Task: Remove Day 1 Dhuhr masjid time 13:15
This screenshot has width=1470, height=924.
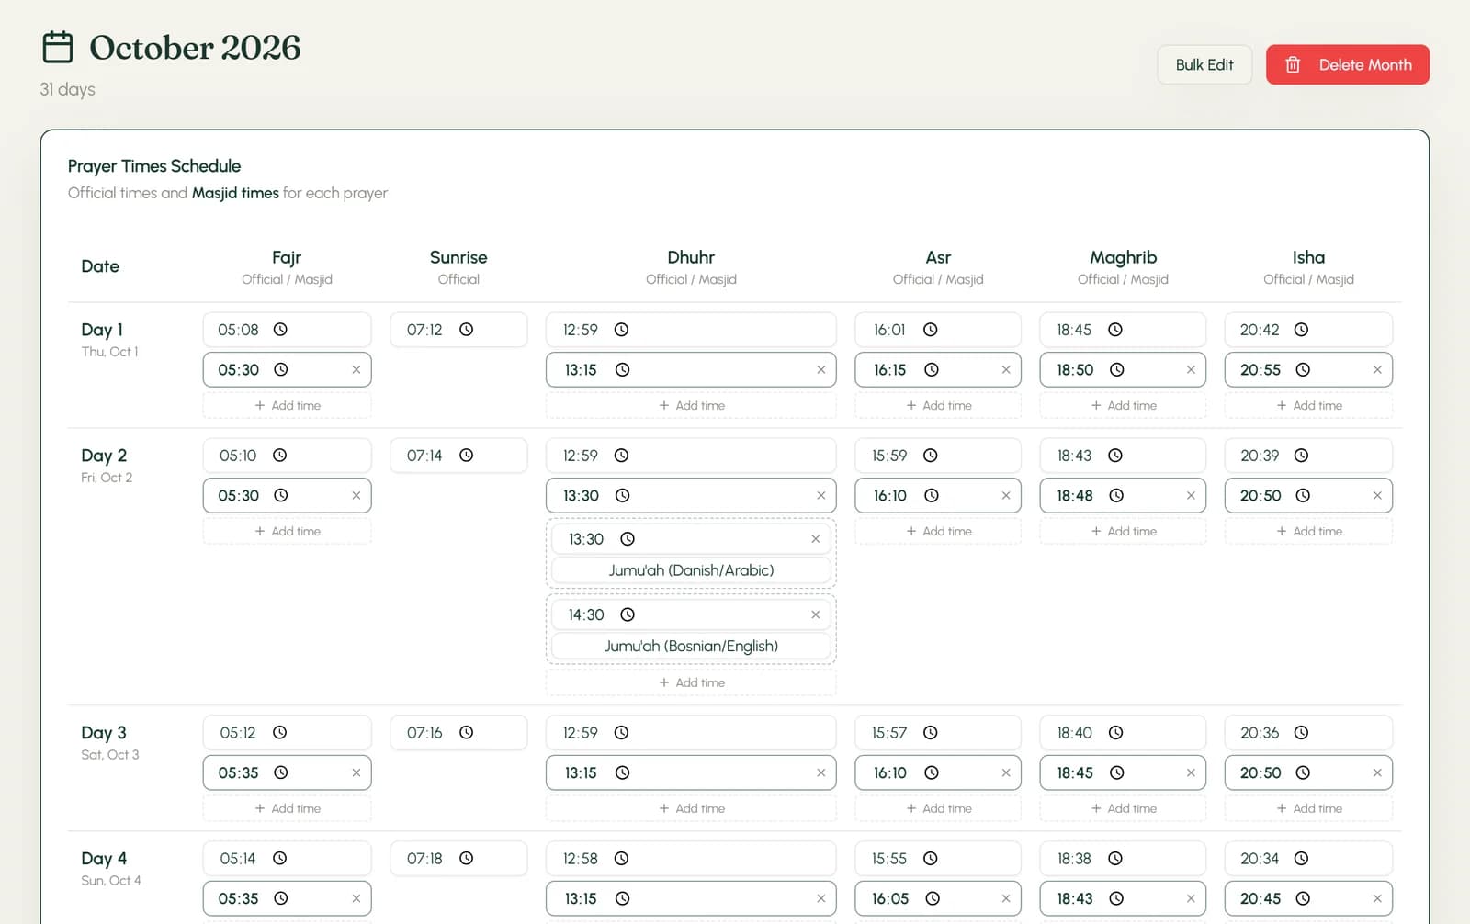Action: coord(820,370)
